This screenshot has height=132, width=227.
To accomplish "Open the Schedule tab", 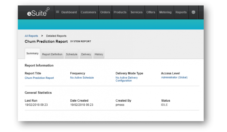I will (x=72, y=54).
